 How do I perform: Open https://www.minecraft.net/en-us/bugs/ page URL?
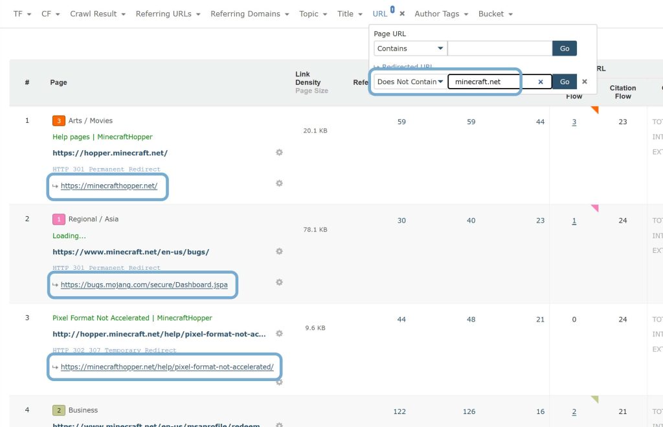[x=131, y=252]
